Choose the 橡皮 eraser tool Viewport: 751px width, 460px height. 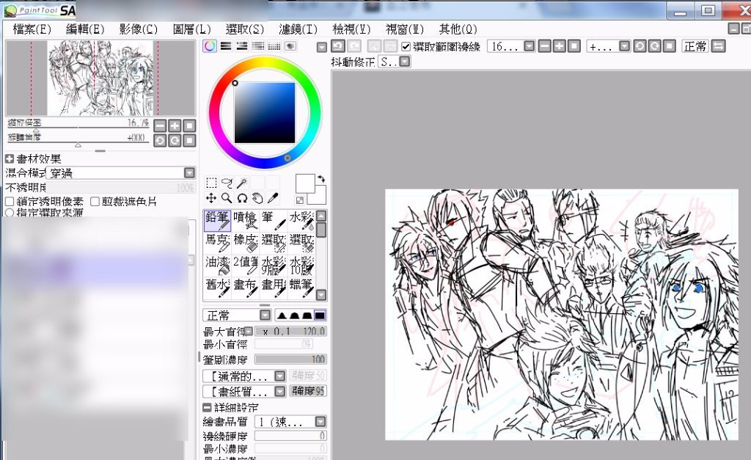[245, 243]
